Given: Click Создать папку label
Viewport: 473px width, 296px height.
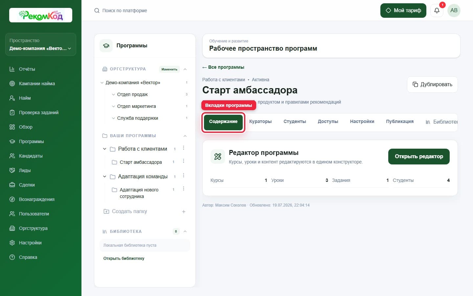Looking at the screenshot, I should (129, 211).
